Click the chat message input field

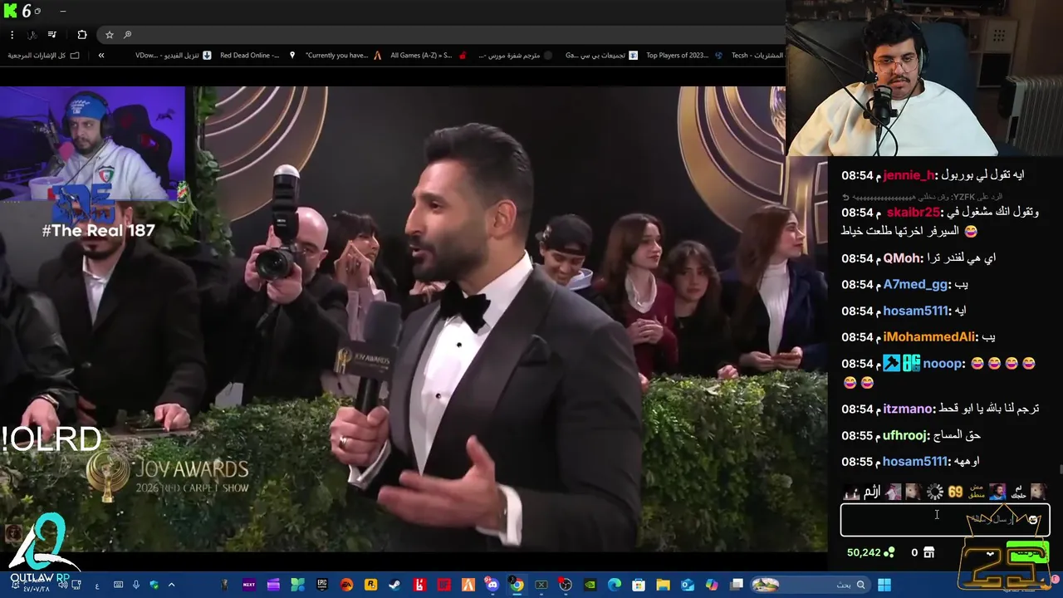(x=945, y=520)
